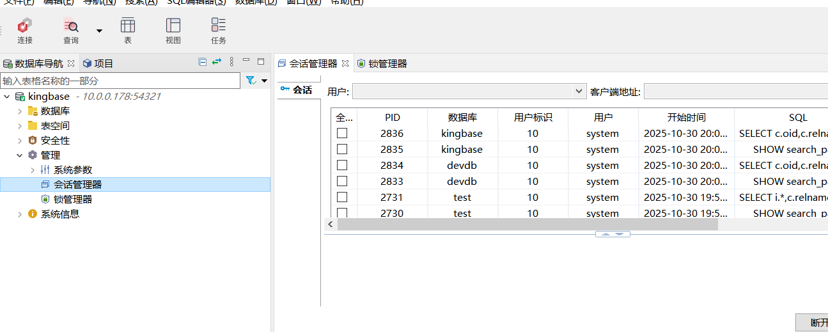The width and height of the screenshot is (828, 332).
Task: Check the checkbox for PID 2836
Action: (x=342, y=133)
